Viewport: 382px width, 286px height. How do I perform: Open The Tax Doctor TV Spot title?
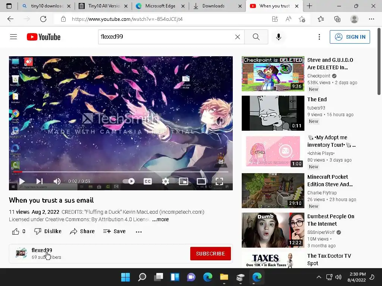(x=329, y=260)
